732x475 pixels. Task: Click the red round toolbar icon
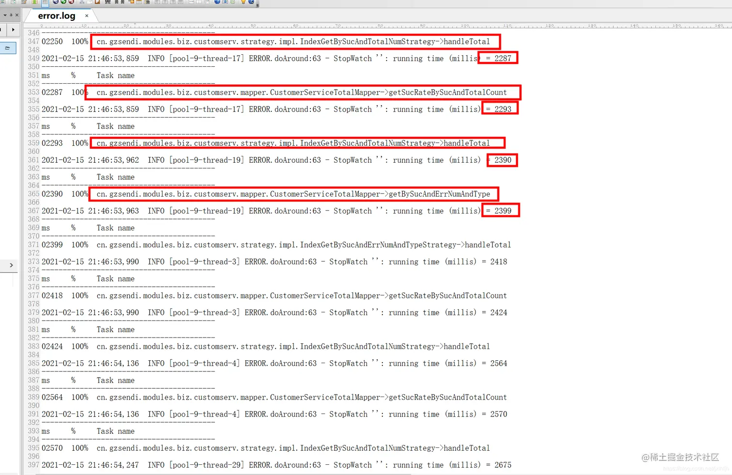[71, 2]
